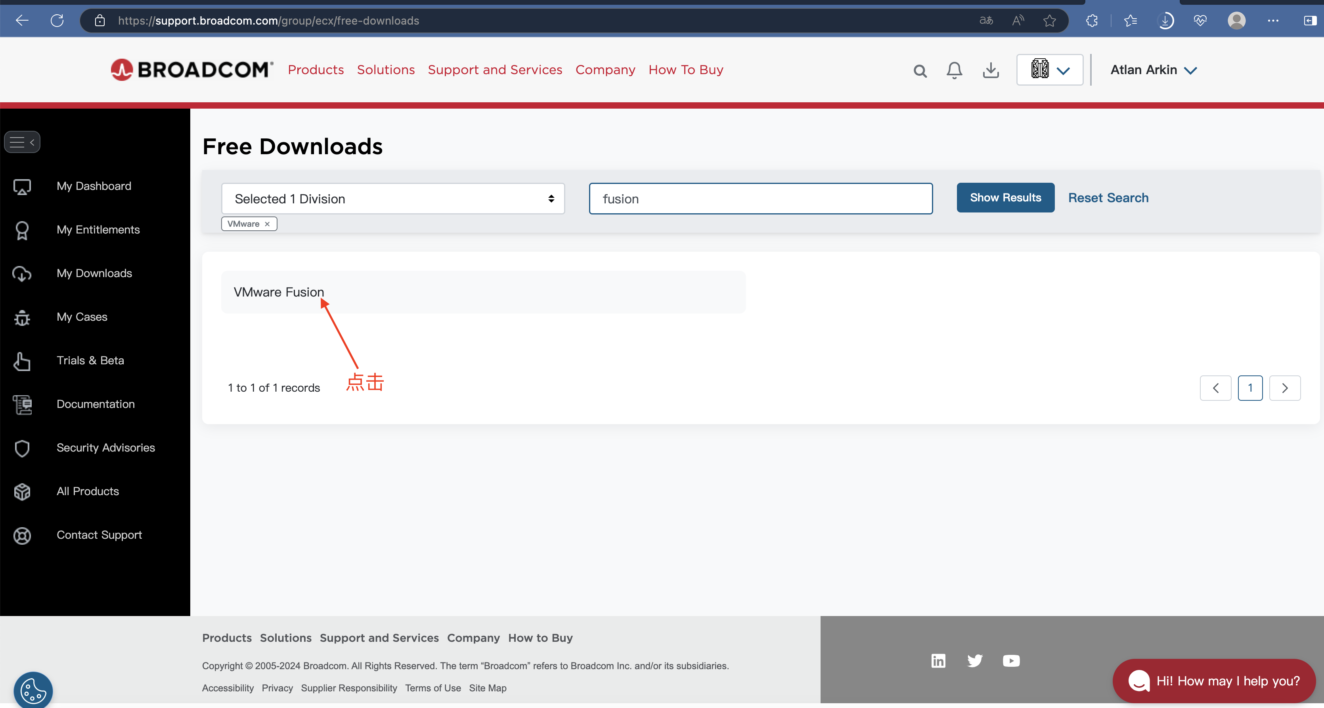Click the browser address bar URL

point(268,21)
